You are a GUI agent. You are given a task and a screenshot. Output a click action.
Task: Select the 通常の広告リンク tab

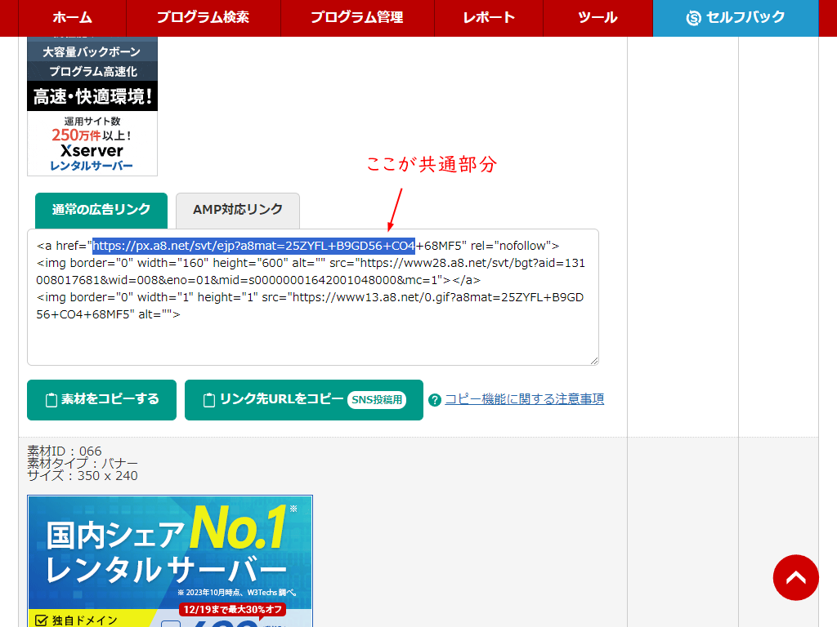click(101, 210)
